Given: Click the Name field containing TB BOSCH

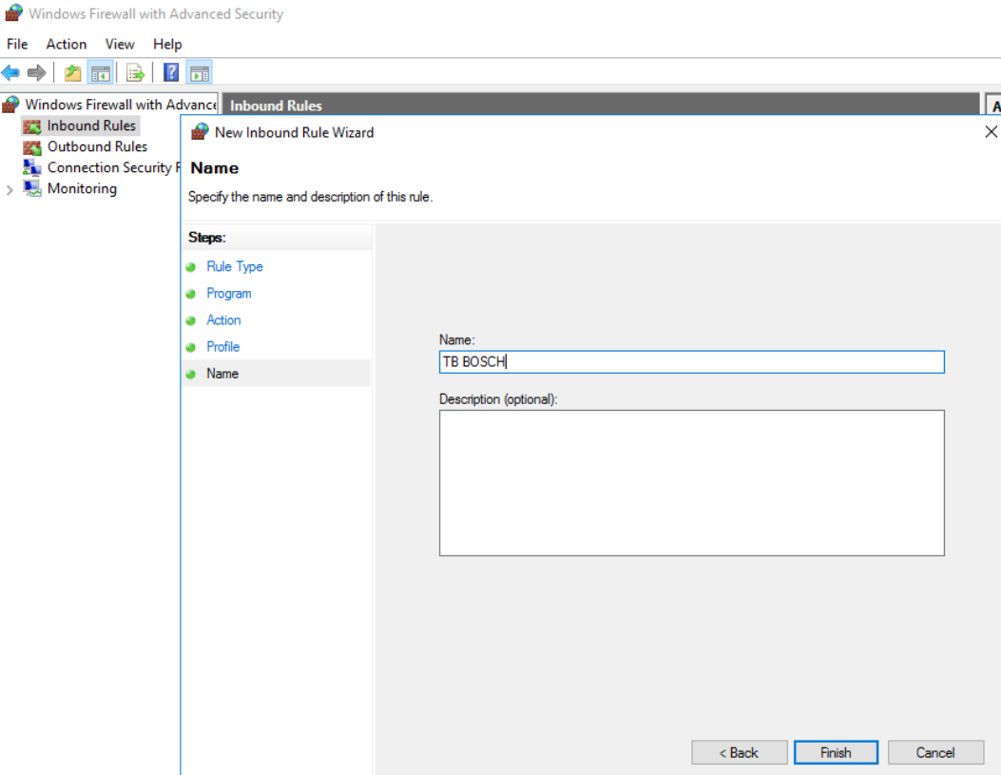Looking at the screenshot, I should [691, 362].
